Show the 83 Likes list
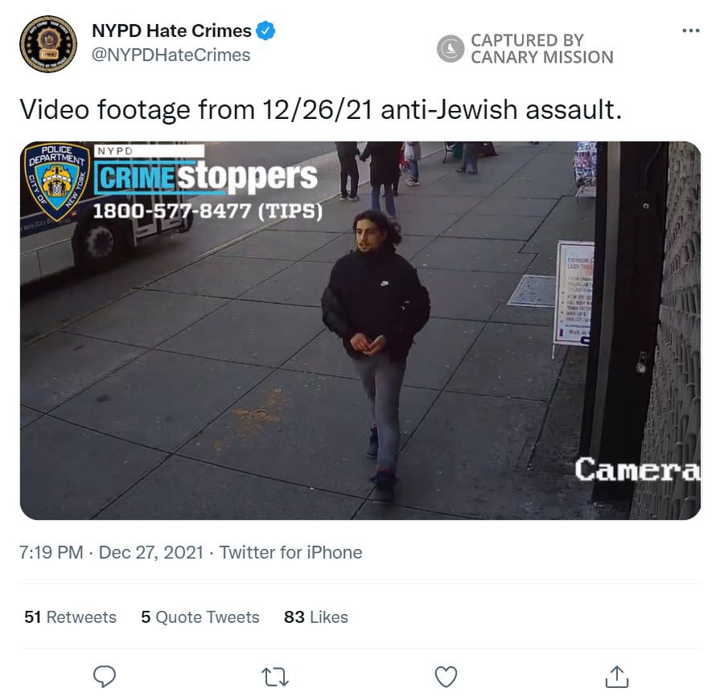Image resolution: width=716 pixels, height=696 pixels. coord(316,616)
